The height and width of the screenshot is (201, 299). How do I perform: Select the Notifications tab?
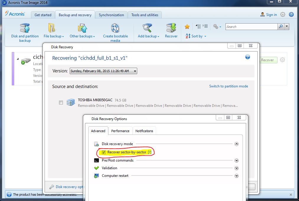[144, 131]
